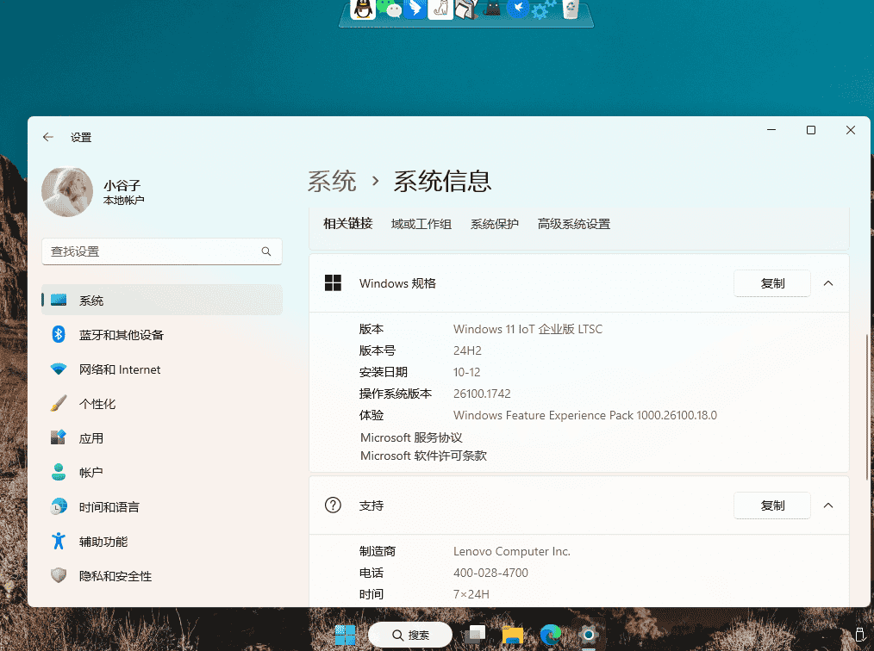This screenshot has height=651, width=874.
Task: Collapse the Windows 规格 section
Action: [x=828, y=283]
